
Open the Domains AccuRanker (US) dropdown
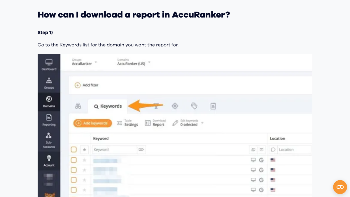coord(134,62)
